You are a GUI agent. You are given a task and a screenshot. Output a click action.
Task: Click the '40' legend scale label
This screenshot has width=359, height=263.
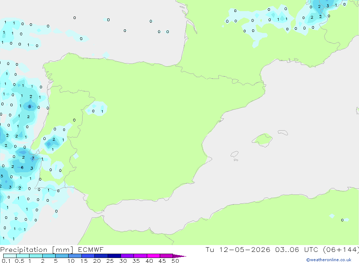[x=149, y=261]
